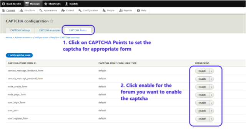
Task: Click the CAPTCHA configuration page title
Action: (27, 21)
